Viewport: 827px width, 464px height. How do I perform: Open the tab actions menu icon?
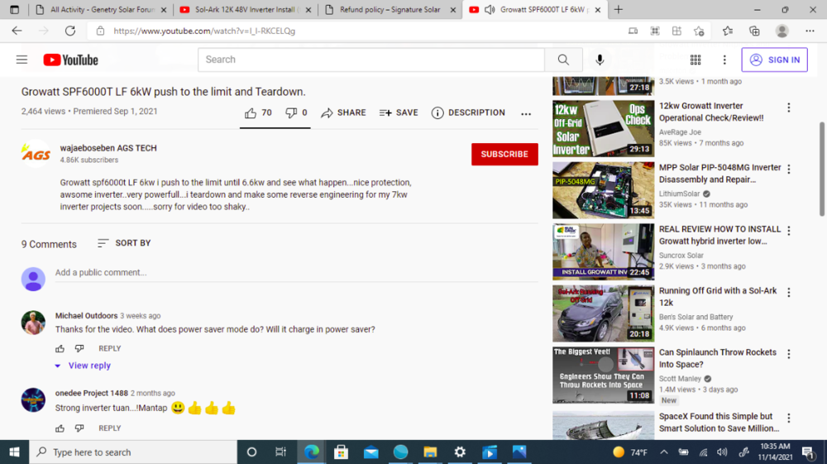point(15,9)
